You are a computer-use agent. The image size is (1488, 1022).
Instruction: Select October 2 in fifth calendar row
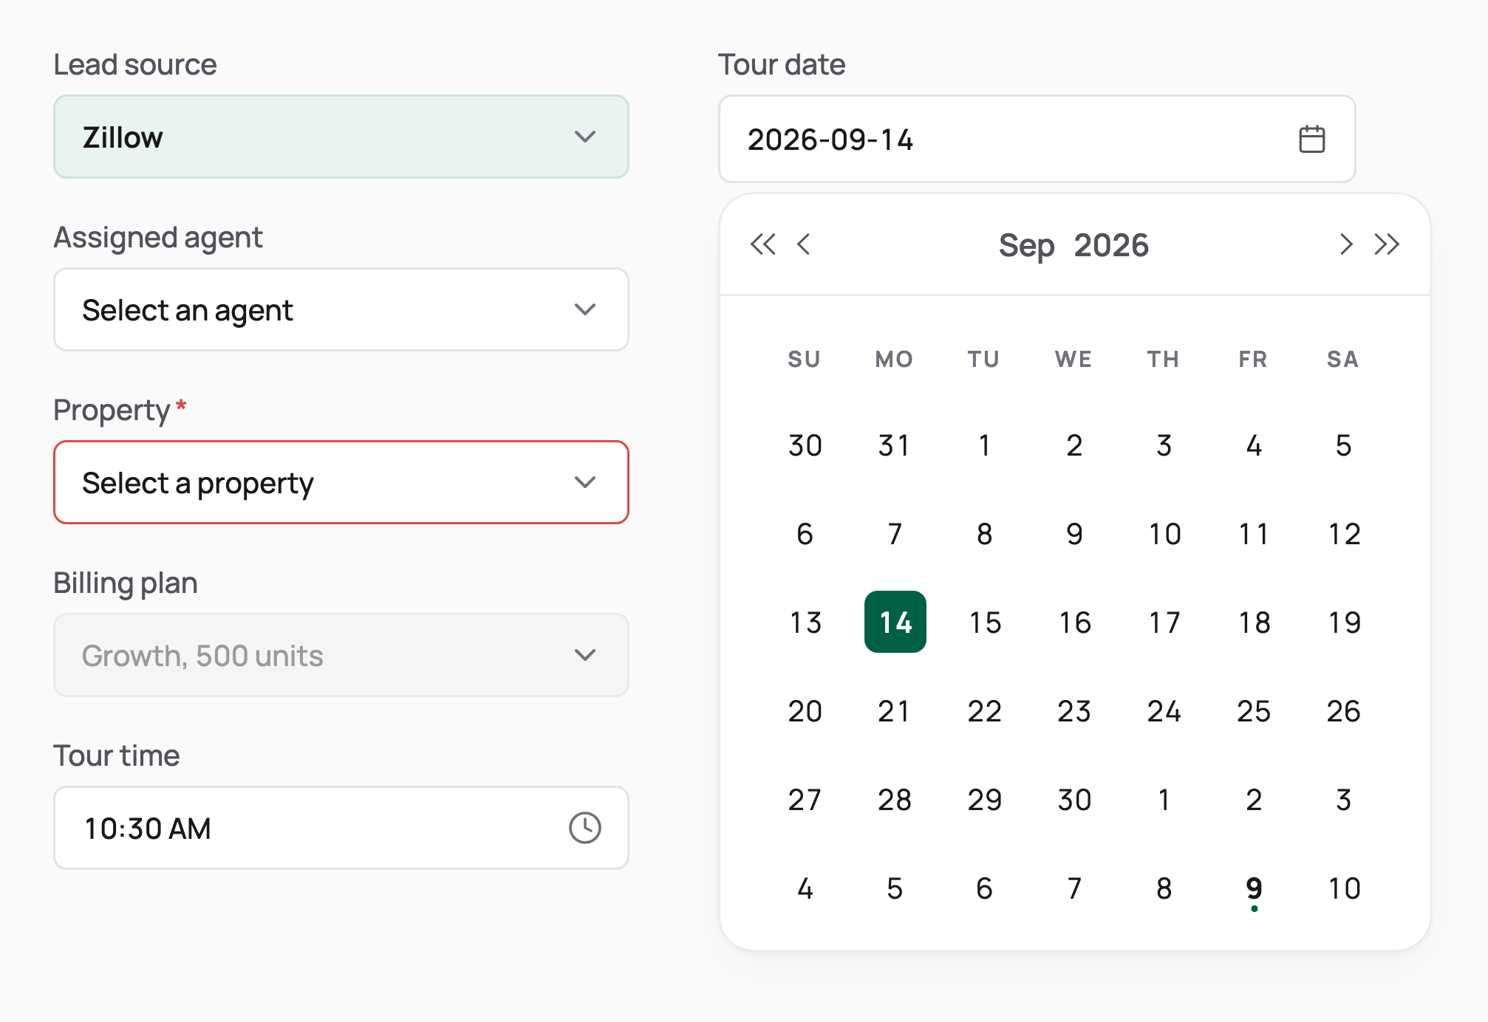1254,799
